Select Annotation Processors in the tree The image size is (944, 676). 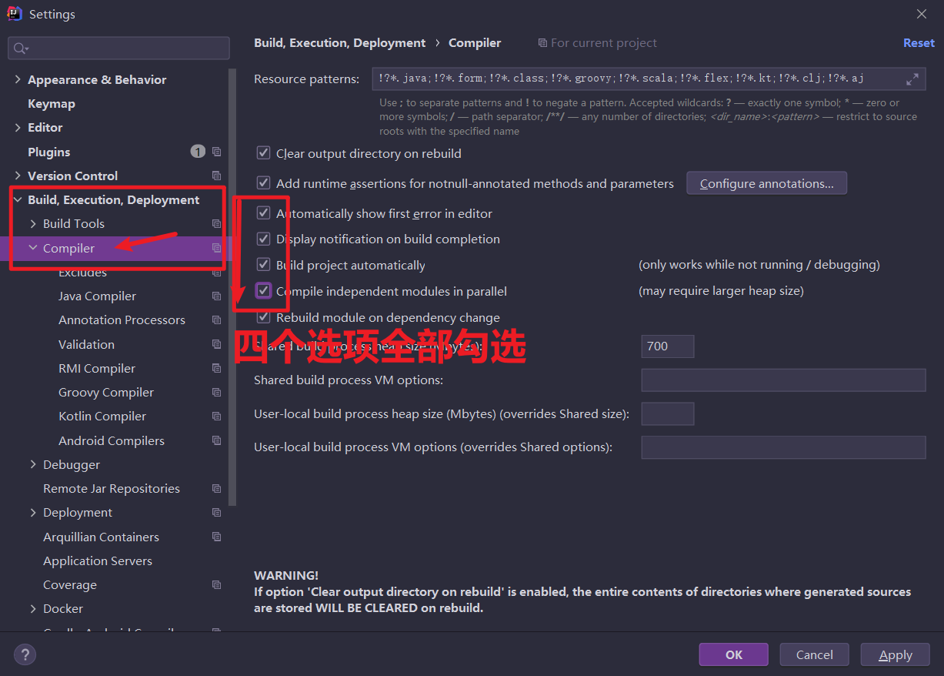coord(122,320)
